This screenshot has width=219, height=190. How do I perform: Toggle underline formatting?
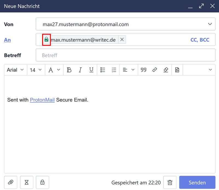(91, 70)
